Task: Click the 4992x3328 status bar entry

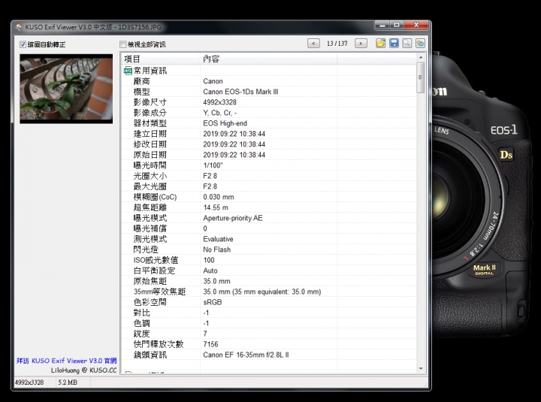Action: (x=29, y=382)
